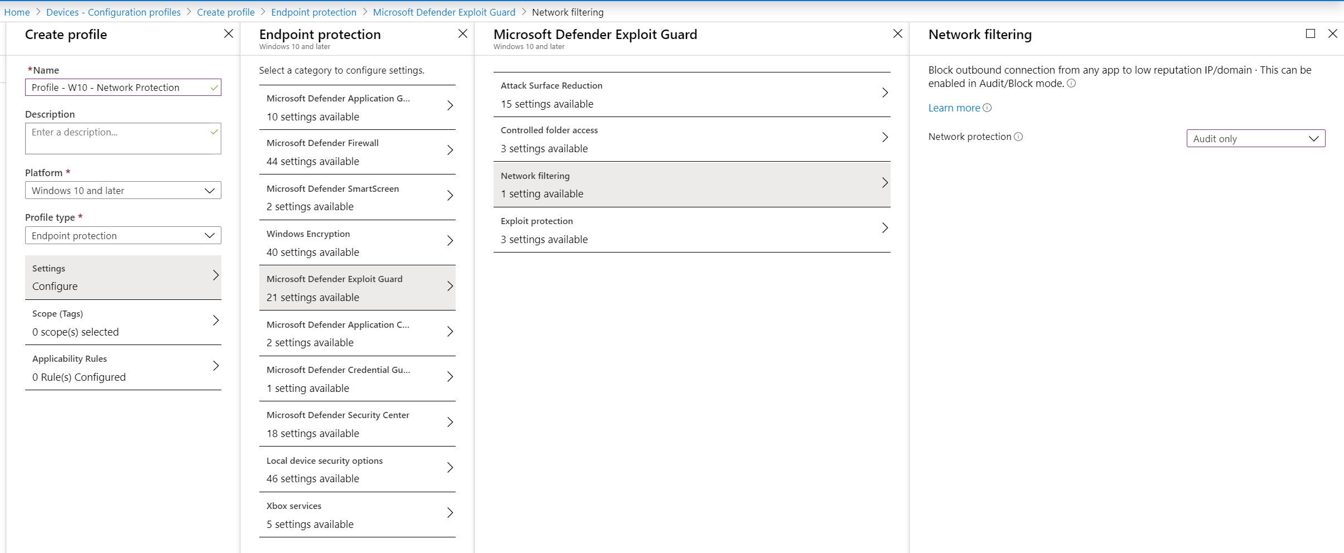Screen dimensions: 1344x553
Task: Click chevron on Attack Surface Reduction row
Action: 885,93
